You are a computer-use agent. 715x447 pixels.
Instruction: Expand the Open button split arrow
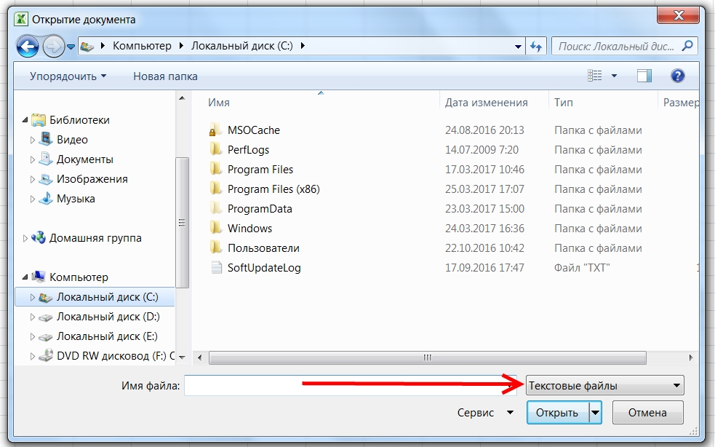[x=596, y=413]
